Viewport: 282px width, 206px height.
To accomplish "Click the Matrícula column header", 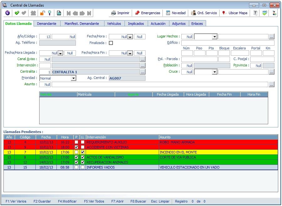I will (x=96, y=94).
